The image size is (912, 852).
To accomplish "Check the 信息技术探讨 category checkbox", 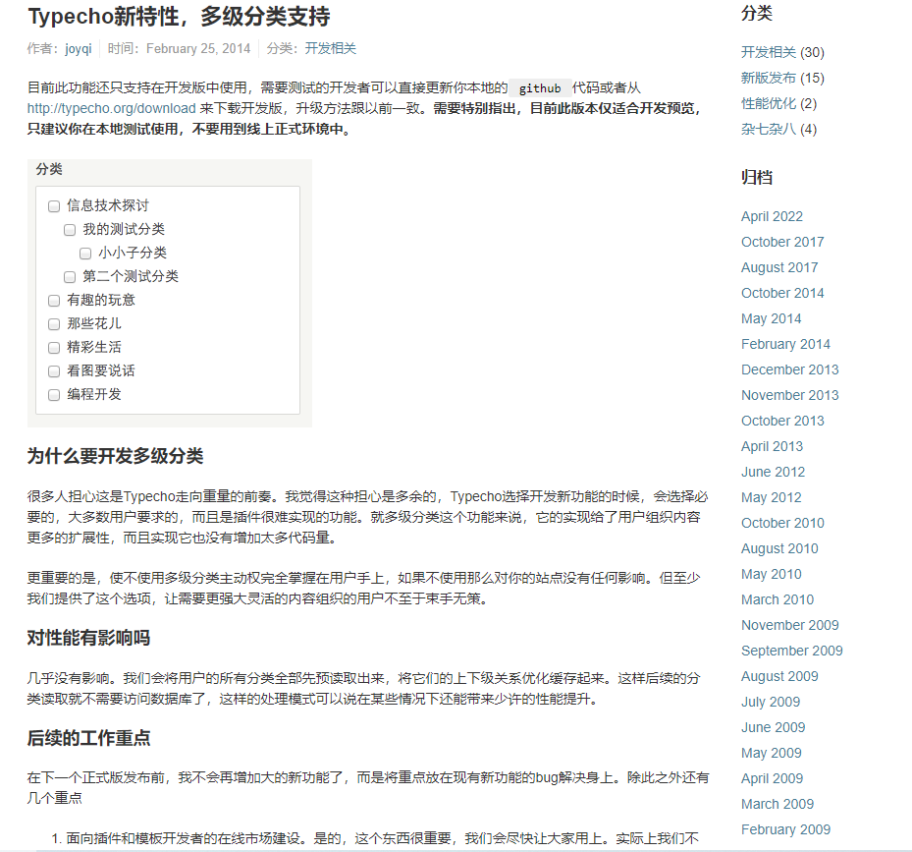I will (x=54, y=205).
